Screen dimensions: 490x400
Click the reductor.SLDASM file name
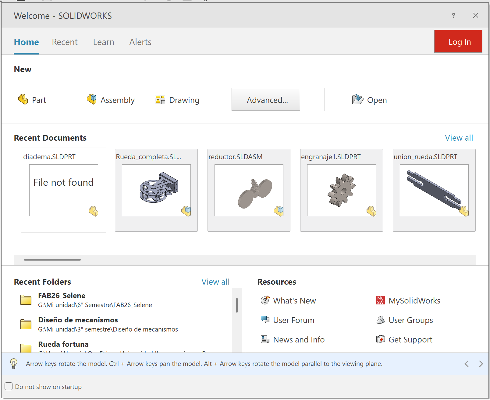(236, 157)
